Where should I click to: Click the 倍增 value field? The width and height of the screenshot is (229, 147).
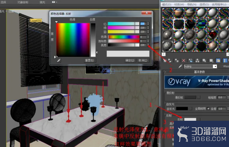tap(222, 109)
